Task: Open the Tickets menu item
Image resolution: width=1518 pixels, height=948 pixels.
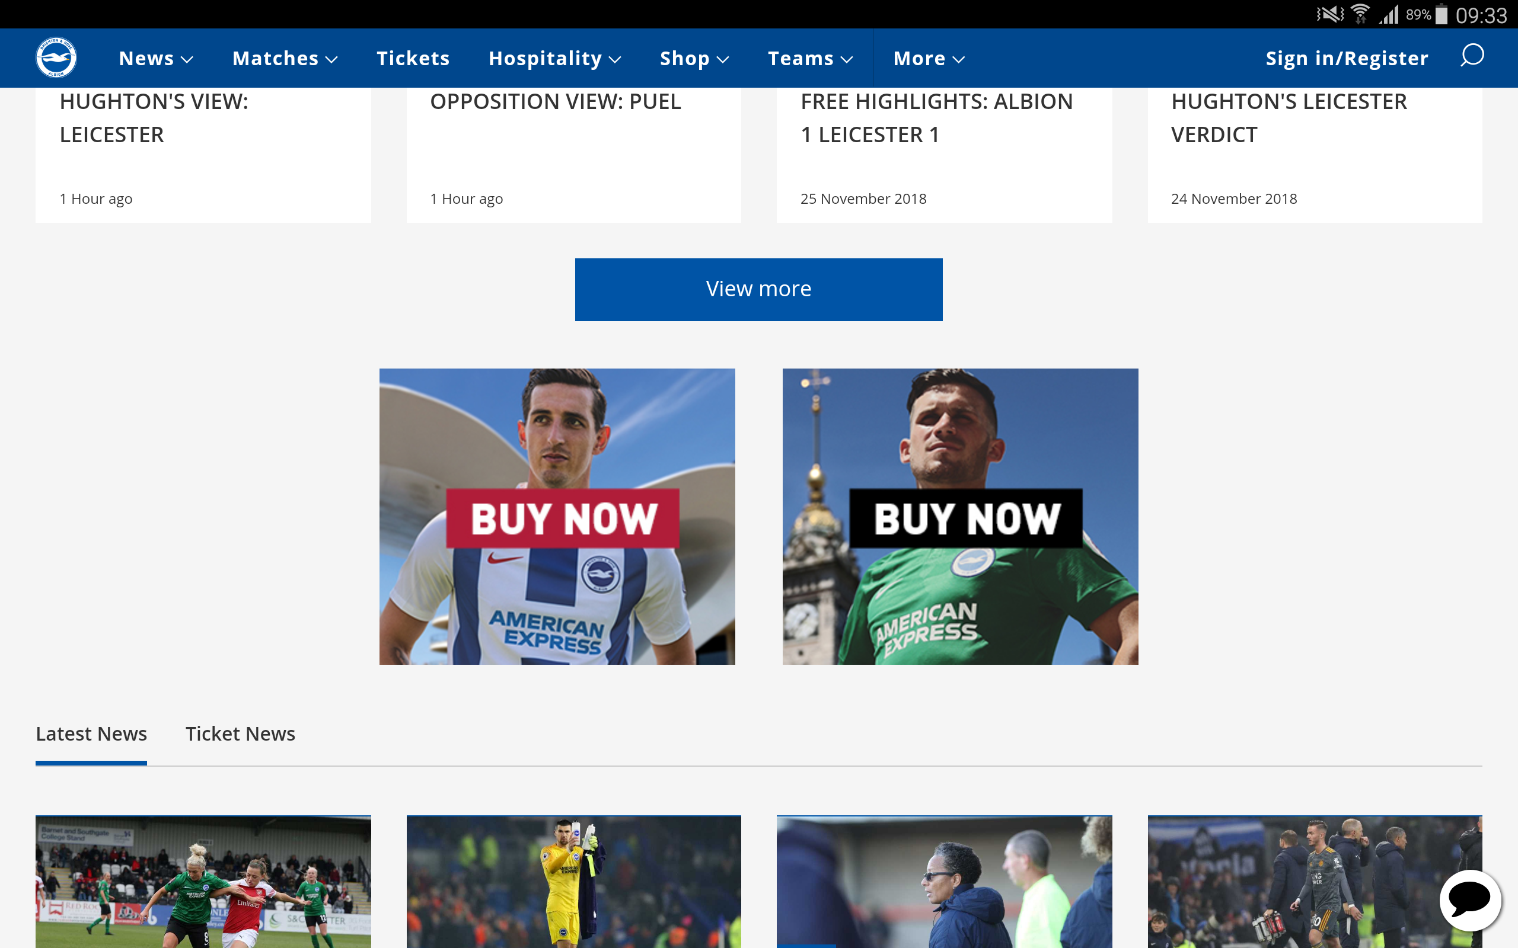Action: pyautogui.click(x=413, y=58)
